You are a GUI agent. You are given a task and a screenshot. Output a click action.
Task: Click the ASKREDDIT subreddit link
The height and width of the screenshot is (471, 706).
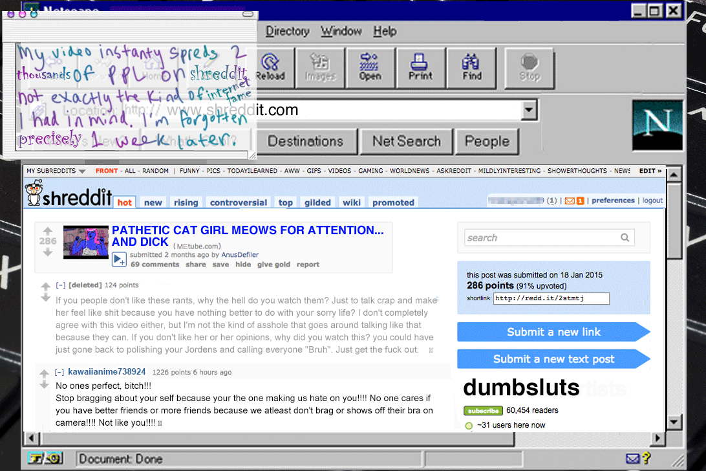pyautogui.click(x=453, y=171)
